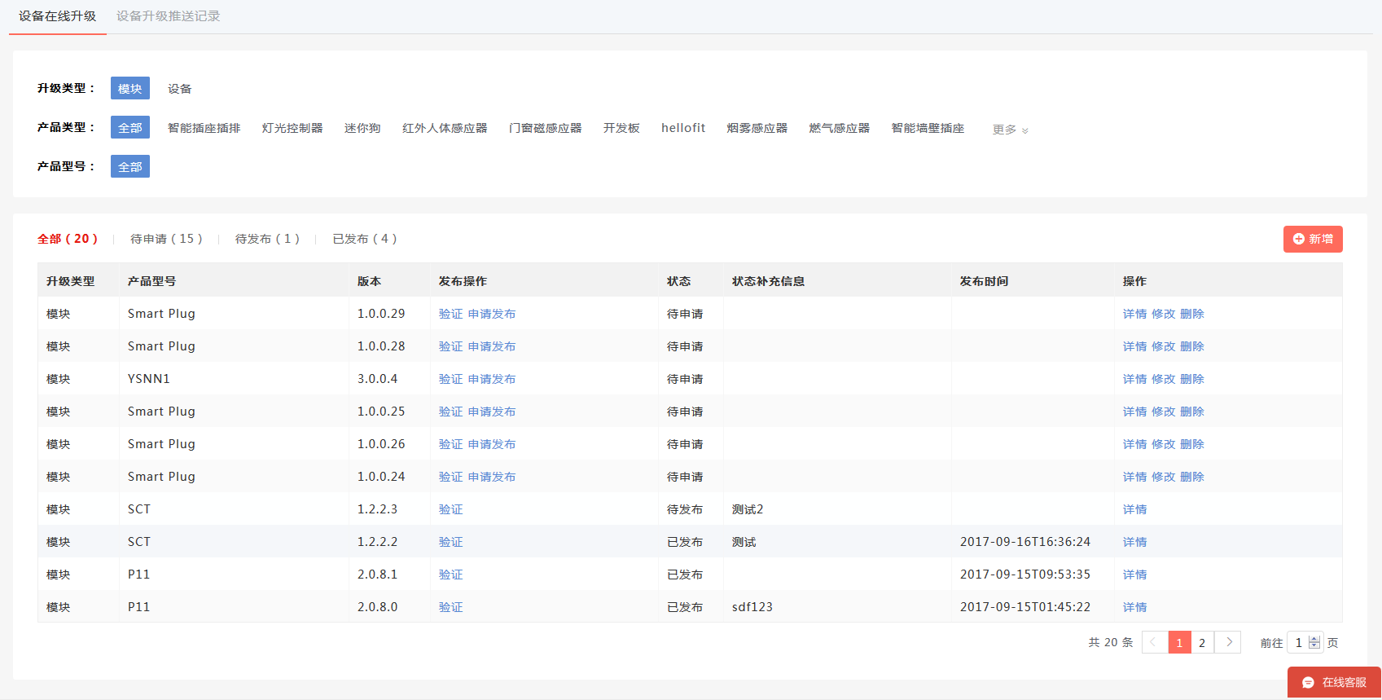Go to page 2

[1202, 642]
